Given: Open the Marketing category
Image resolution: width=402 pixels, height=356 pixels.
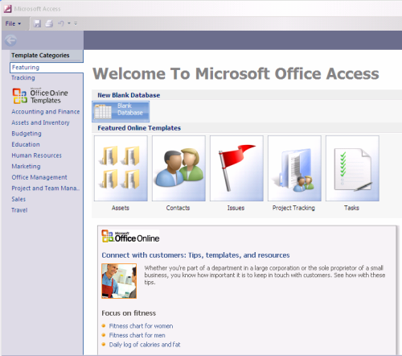Looking at the screenshot, I should 26,167.
